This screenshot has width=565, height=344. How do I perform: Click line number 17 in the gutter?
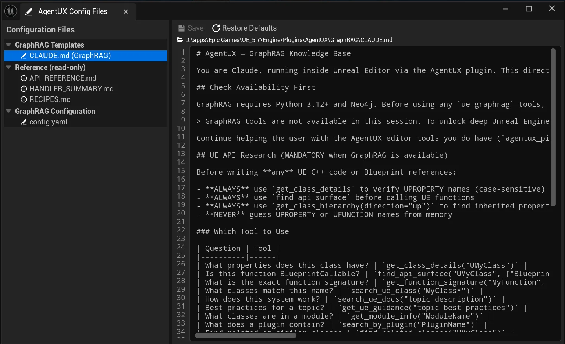(181, 188)
